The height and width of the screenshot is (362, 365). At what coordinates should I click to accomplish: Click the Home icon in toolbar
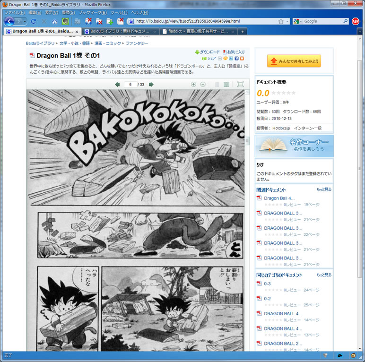point(54,22)
